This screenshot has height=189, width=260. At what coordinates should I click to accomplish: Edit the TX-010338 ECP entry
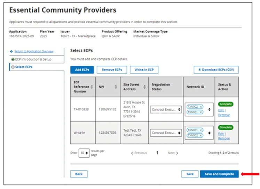221,110
